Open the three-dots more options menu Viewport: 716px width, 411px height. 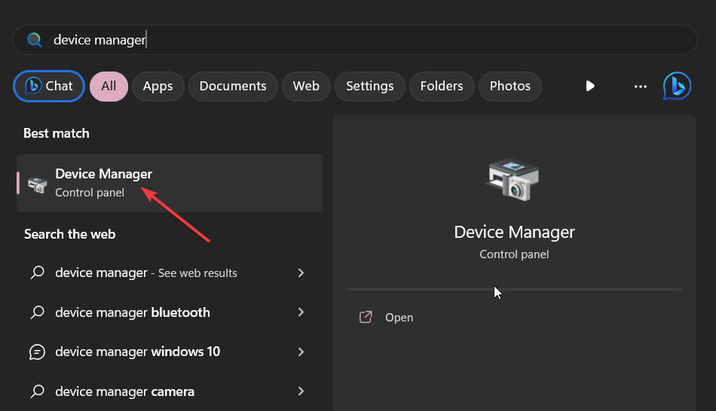(641, 87)
